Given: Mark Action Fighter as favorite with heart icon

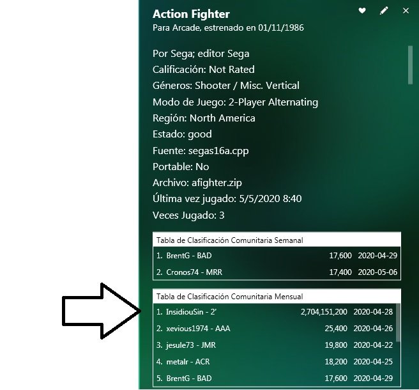Looking at the screenshot, I should (x=362, y=10).
